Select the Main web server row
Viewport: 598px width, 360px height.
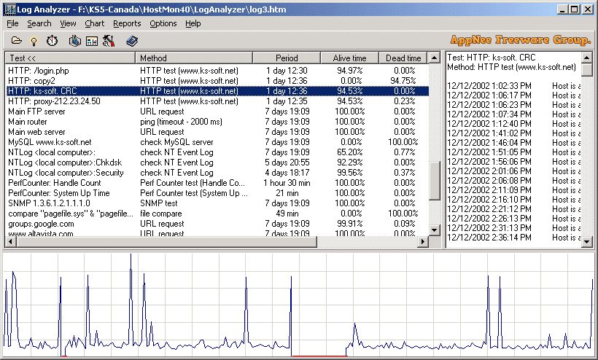[217, 132]
